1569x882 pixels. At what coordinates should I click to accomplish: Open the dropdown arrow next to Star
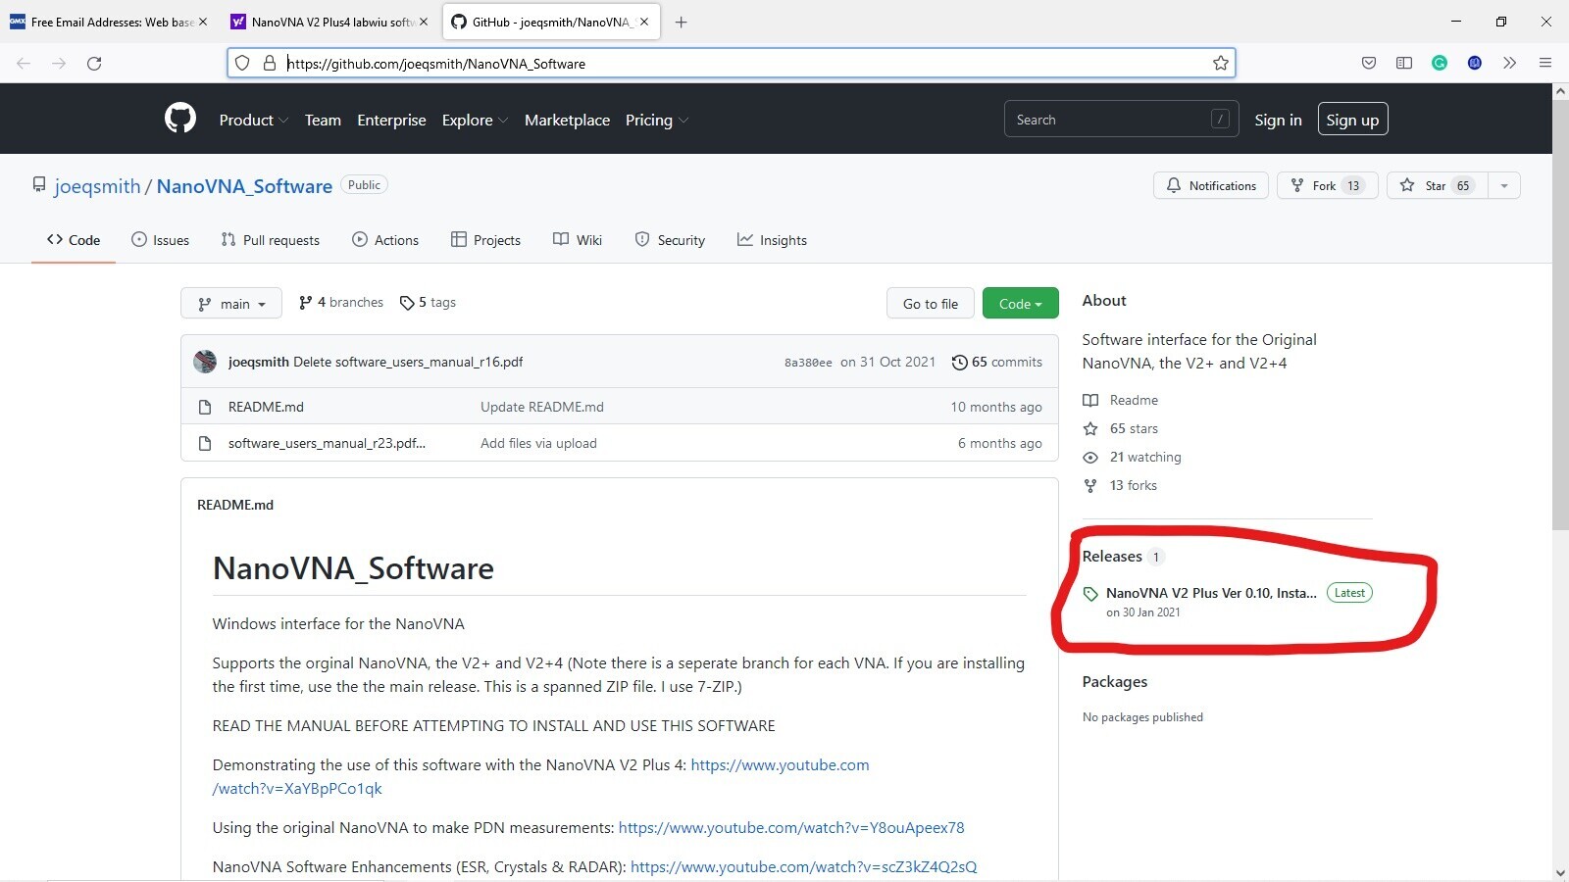tap(1504, 185)
